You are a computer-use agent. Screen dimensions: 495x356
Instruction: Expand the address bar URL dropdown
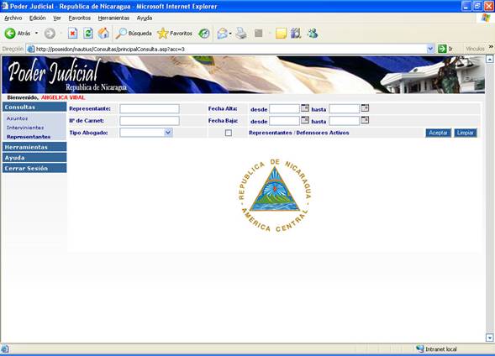click(430, 49)
